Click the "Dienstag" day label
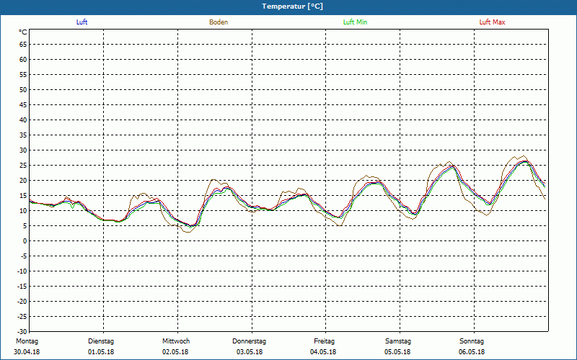 pos(101,341)
